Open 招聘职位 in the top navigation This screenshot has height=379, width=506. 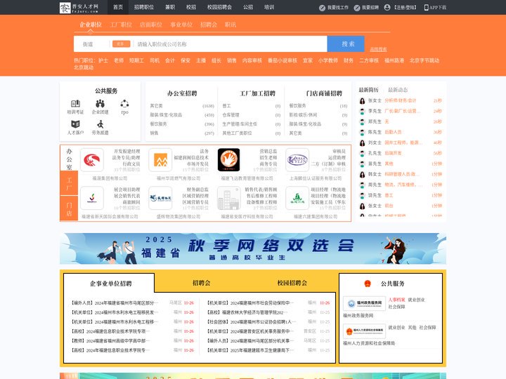(x=144, y=7)
